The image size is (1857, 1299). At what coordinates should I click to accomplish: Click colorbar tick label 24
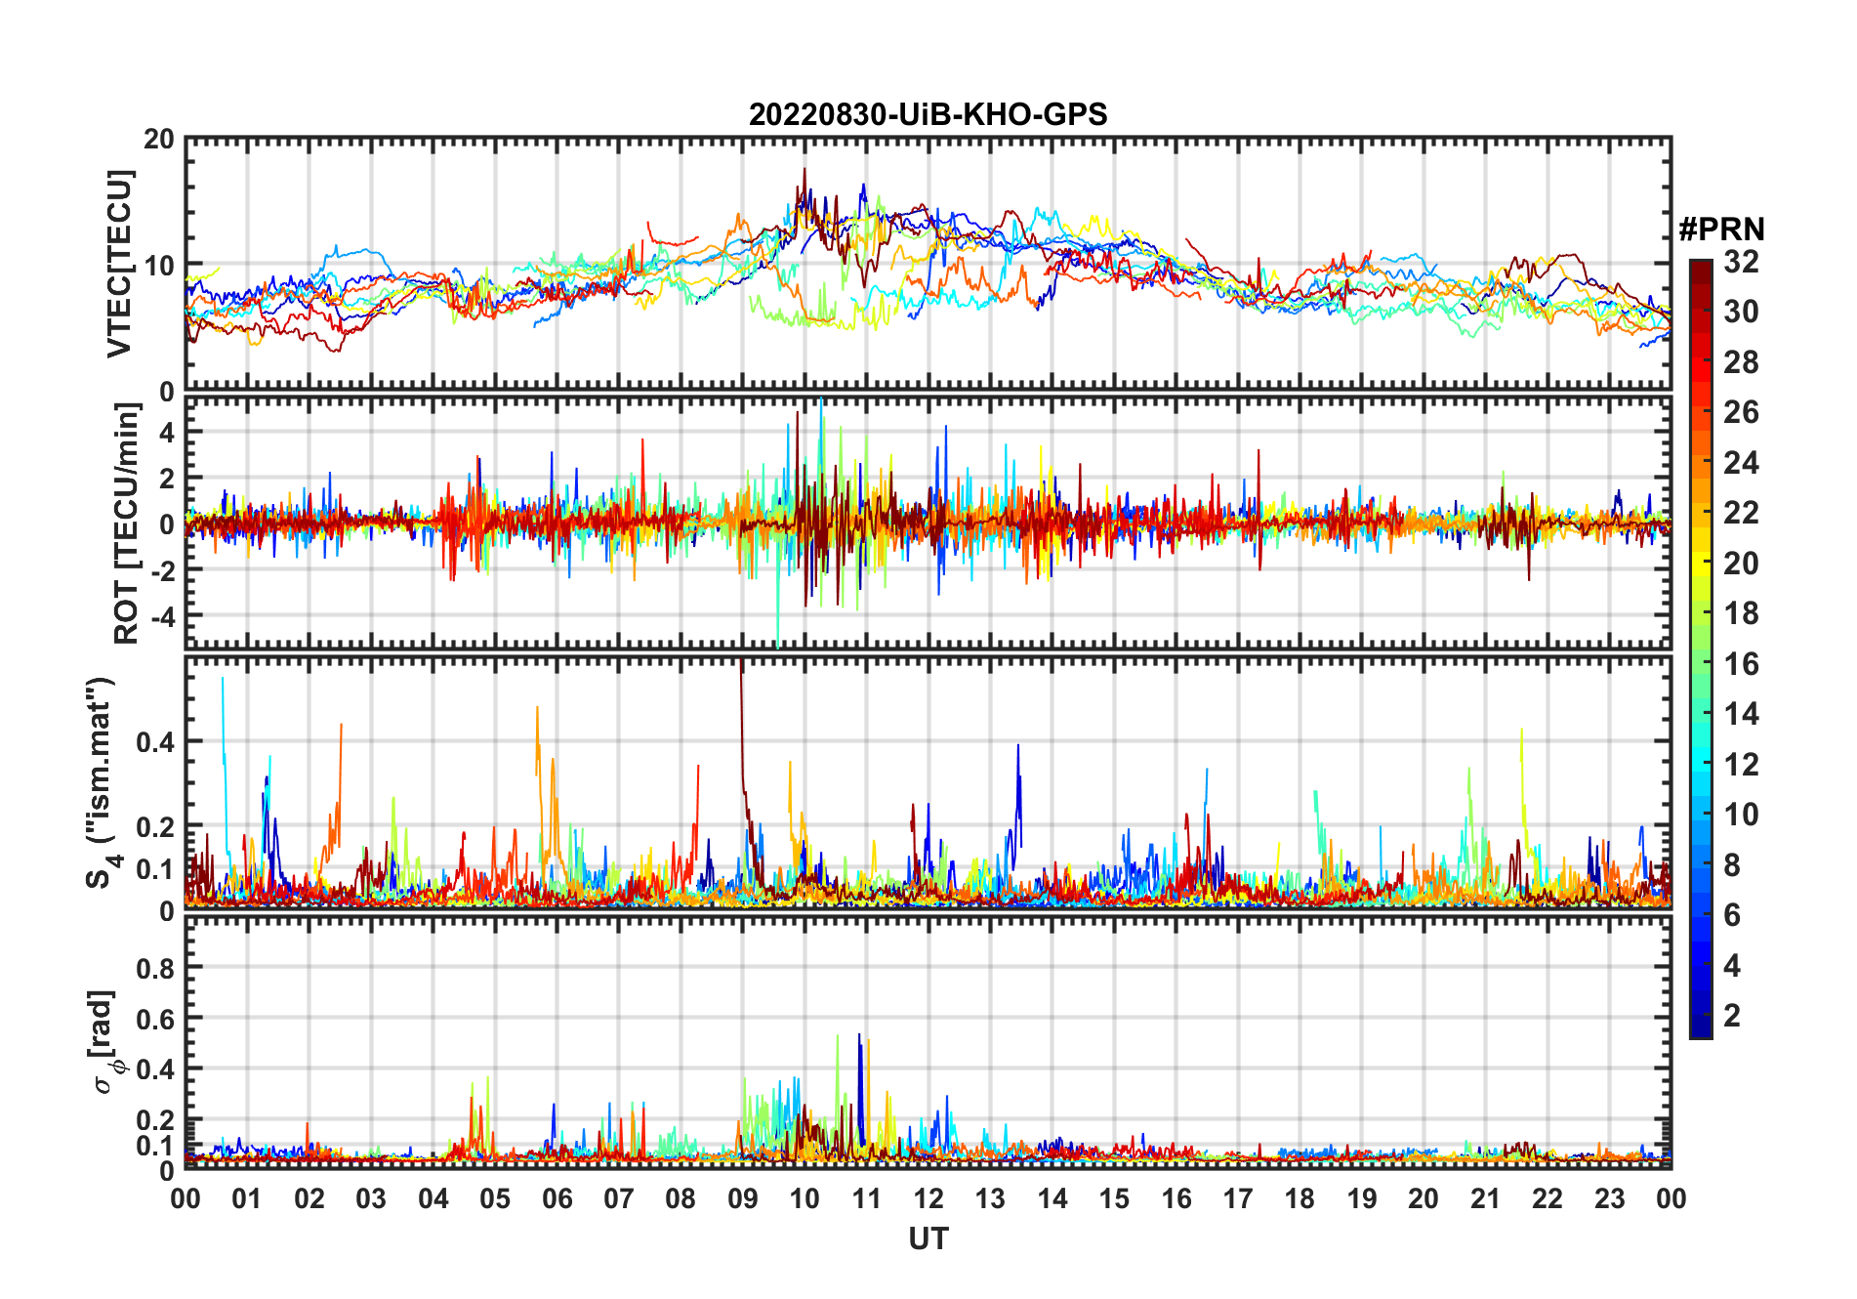1741,463
